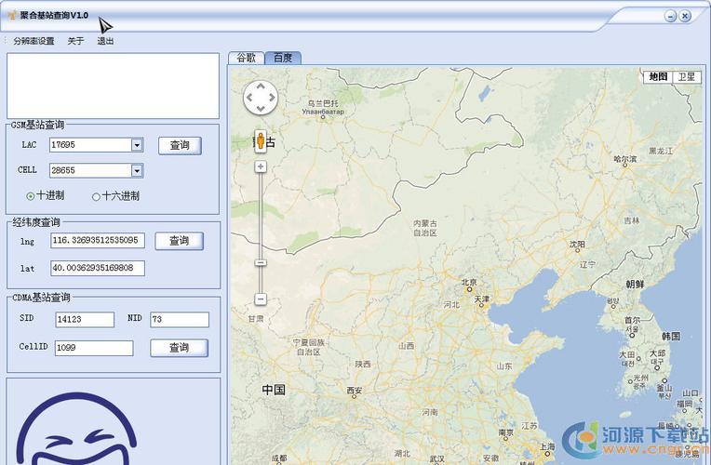Expand the CELL dropdown arrow
The height and width of the screenshot is (465, 711).
pos(137,171)
